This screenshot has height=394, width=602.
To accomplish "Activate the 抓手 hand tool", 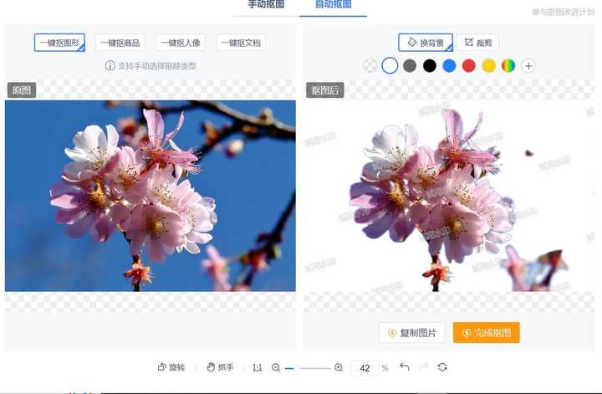I will pos(220,367).
